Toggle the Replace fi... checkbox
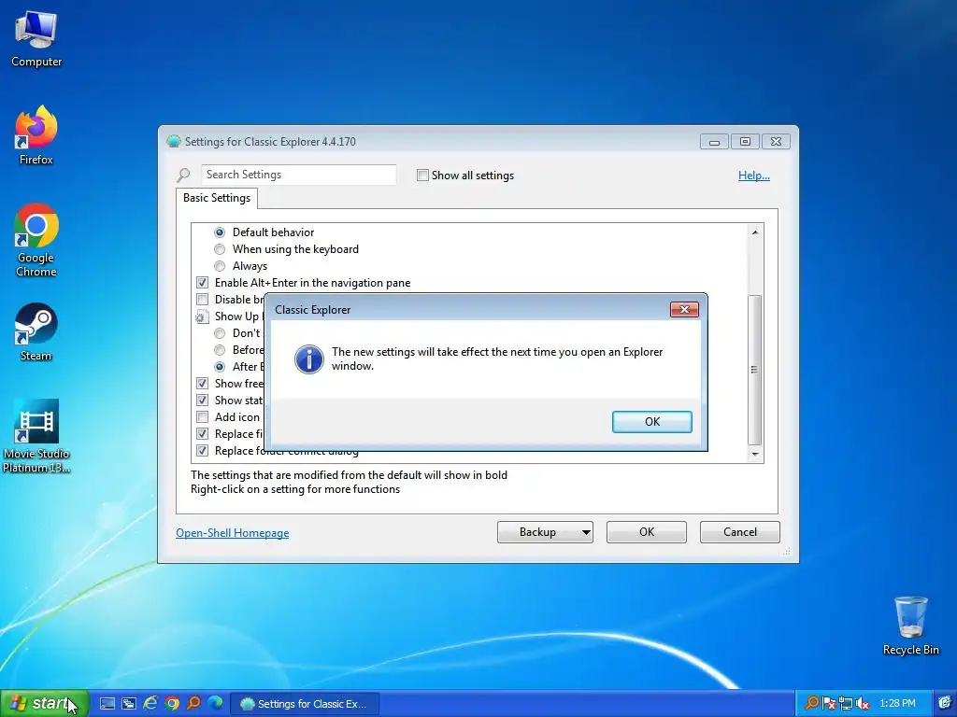Viewport: 957px width, 717px height. point(202,433)
